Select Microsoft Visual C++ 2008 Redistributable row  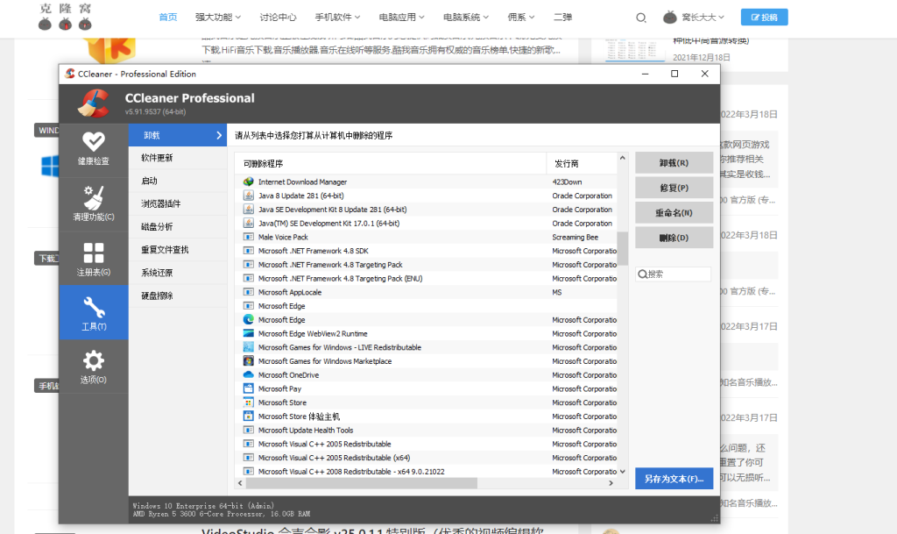pyautogui.click(x=426, y=471)
